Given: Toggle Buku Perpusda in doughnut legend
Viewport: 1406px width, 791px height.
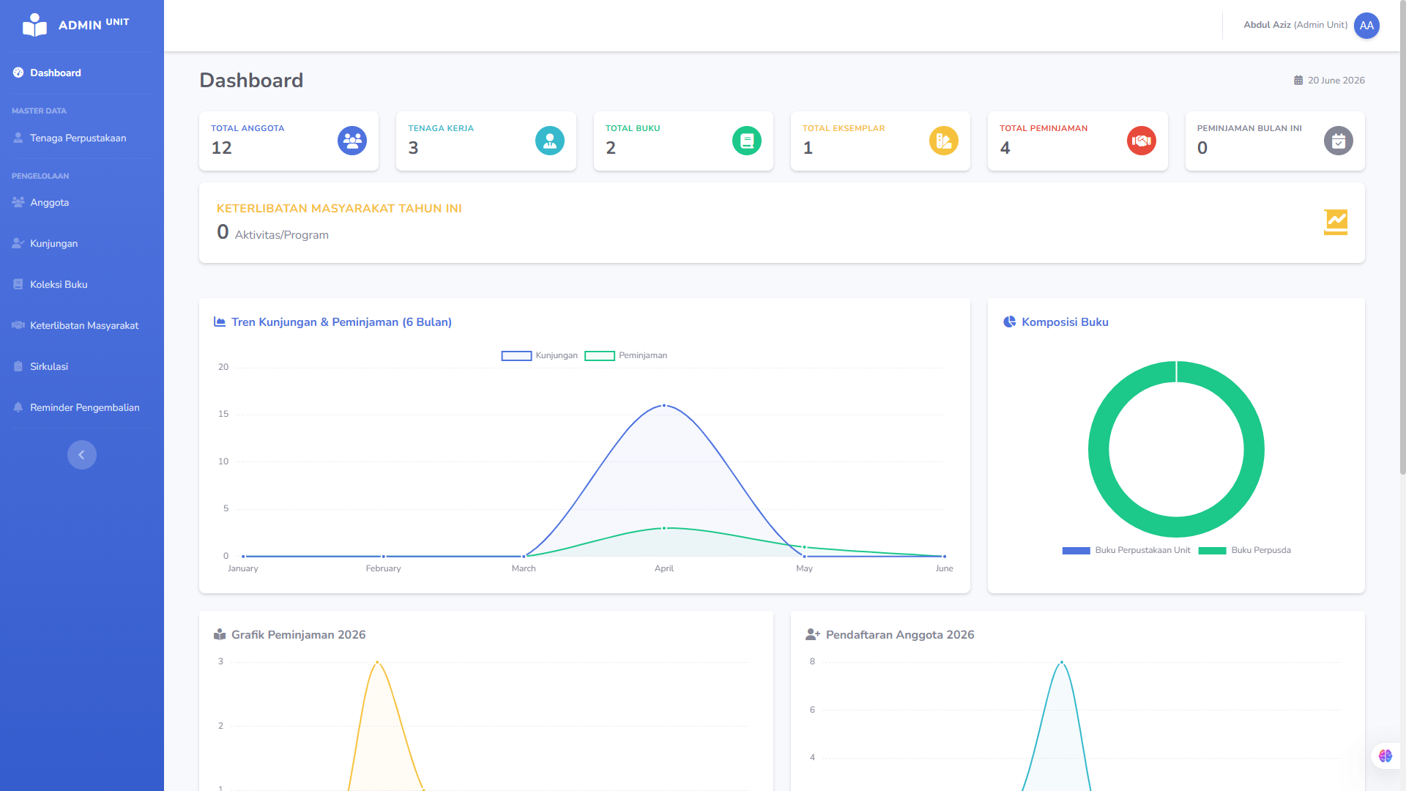Looking at the screenshot, I should click(x=1245, y=550).
